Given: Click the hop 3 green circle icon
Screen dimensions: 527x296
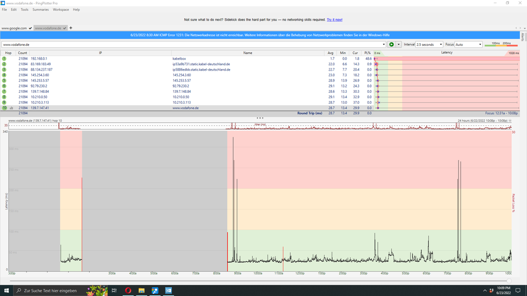Looking at the screenshot, I should (x=4, y=70).
